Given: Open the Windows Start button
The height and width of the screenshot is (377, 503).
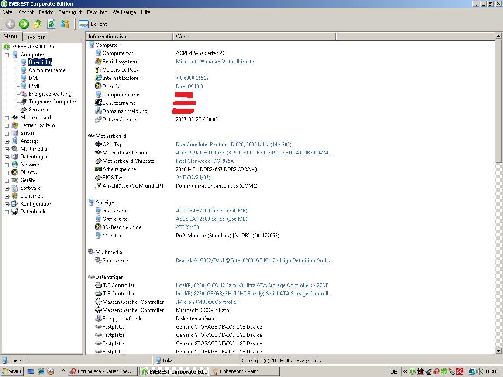Looking at the screenshot, I should (x=12, y=372).
